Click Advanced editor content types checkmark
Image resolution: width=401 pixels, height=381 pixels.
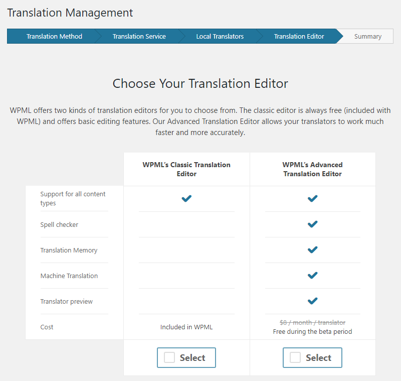[312, 198]
